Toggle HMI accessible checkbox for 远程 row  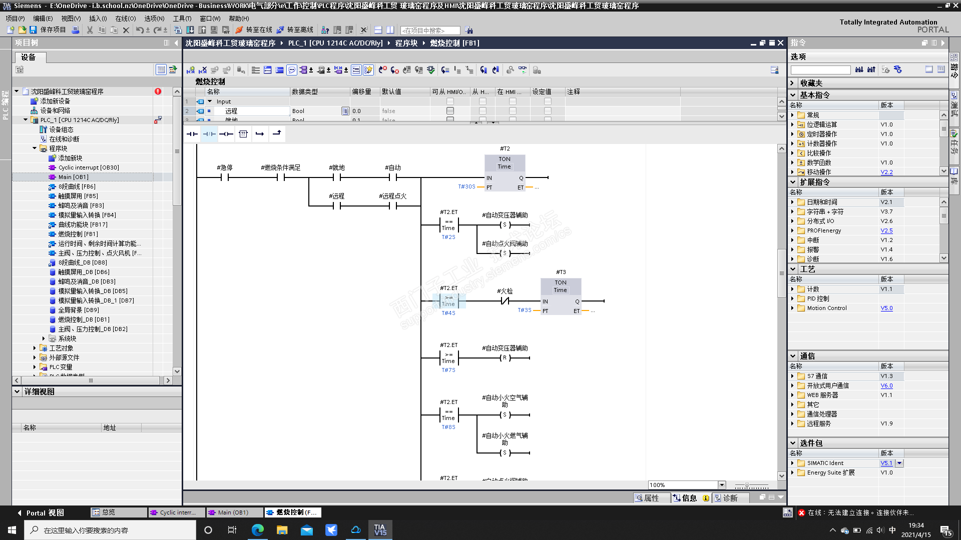450,111
